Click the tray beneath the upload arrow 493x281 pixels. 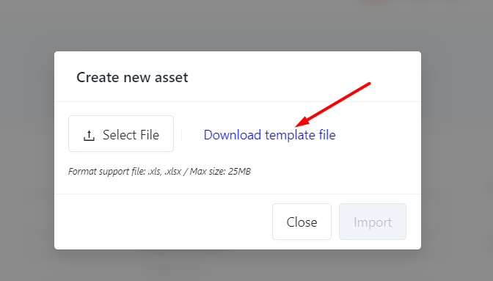point(89,139)
